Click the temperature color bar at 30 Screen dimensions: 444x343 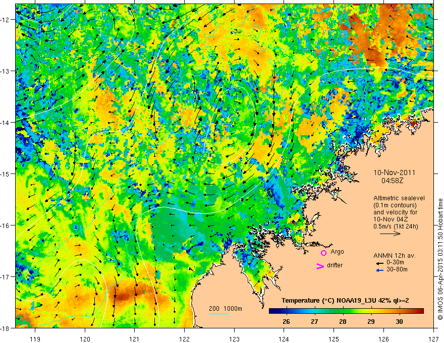point(399,311)
